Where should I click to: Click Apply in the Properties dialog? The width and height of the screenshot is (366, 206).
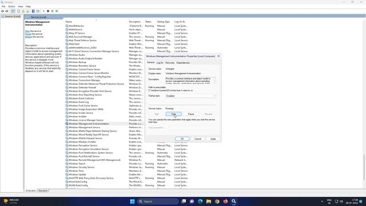[213, 138]
